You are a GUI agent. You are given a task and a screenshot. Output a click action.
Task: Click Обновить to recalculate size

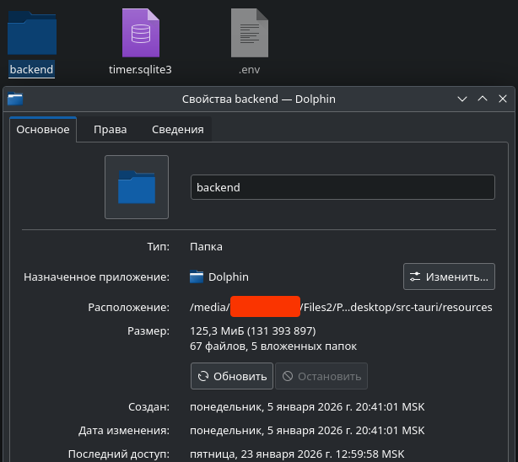231,376
